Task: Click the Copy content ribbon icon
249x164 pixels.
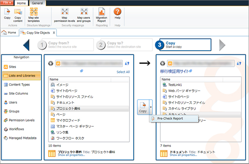Action: 18,15
